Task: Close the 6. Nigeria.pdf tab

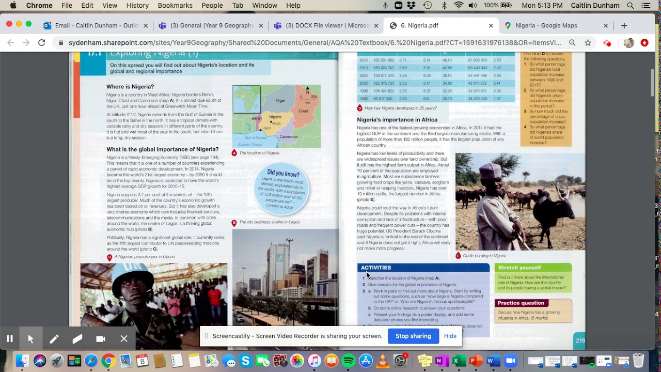Action: point(491,25)
